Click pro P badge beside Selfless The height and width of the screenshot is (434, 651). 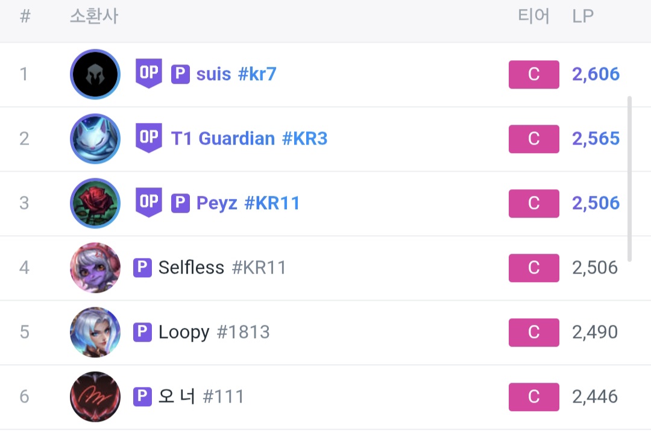coord(142,268)
